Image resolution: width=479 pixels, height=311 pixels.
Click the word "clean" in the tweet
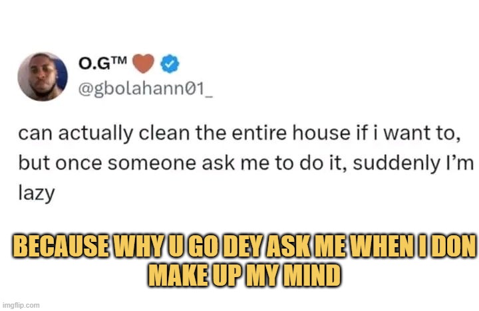164,133
